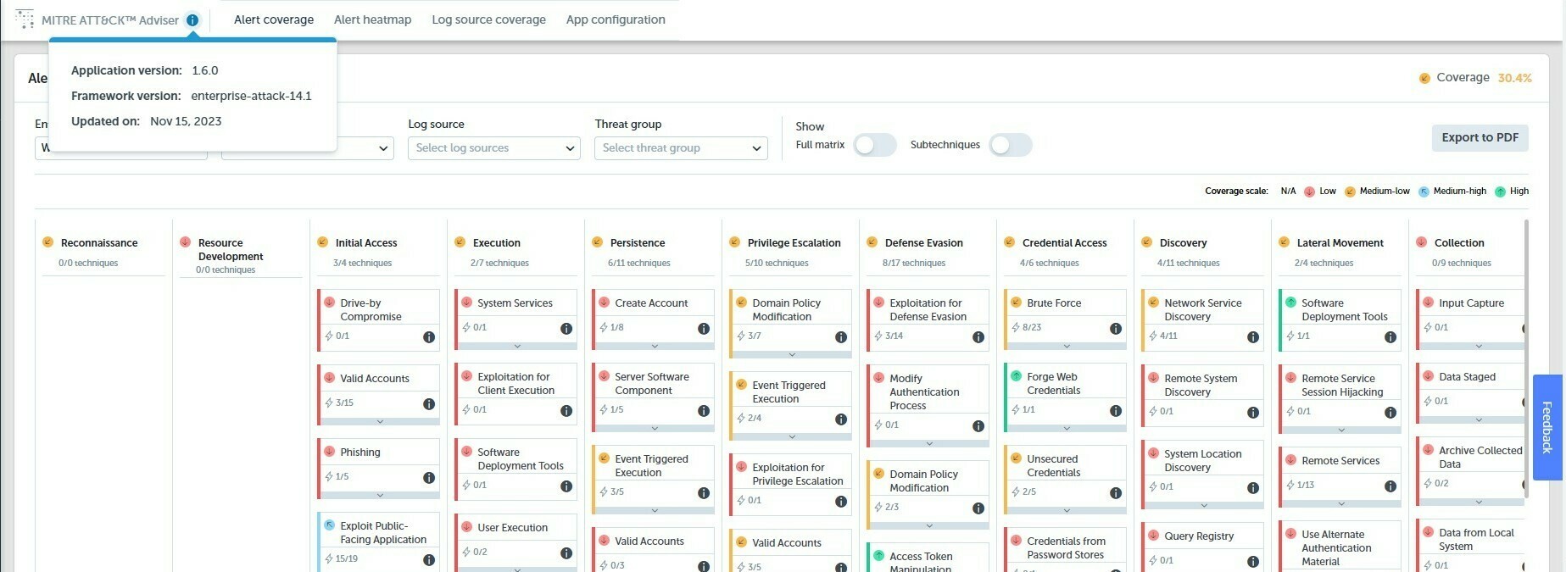
Task: Open the Threat group dropdown
Action: [x=681, y=148]
